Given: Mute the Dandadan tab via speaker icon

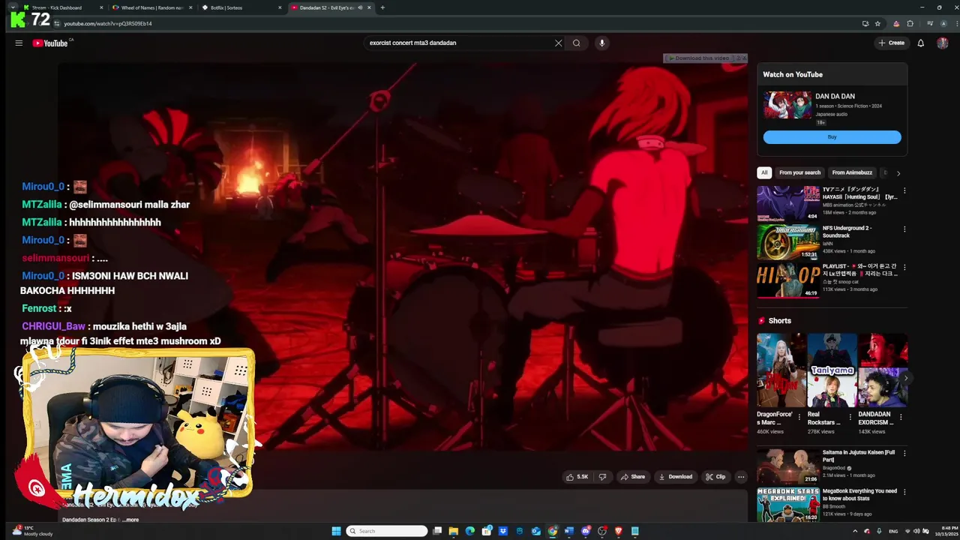Looking at the screenshot, I should pos(360,7).
